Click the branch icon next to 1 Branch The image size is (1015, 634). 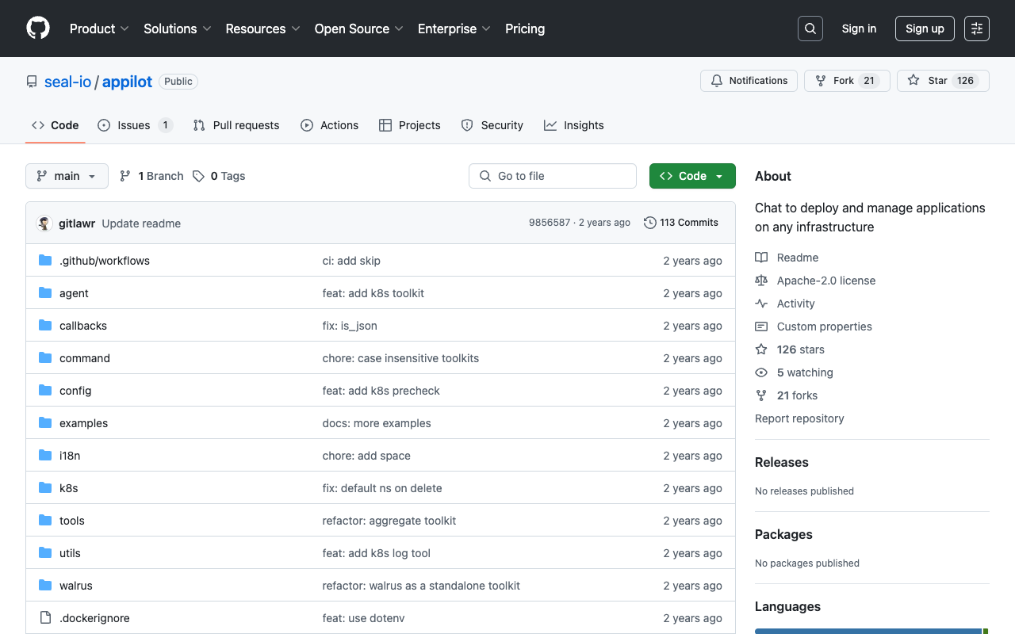(125, 176)
